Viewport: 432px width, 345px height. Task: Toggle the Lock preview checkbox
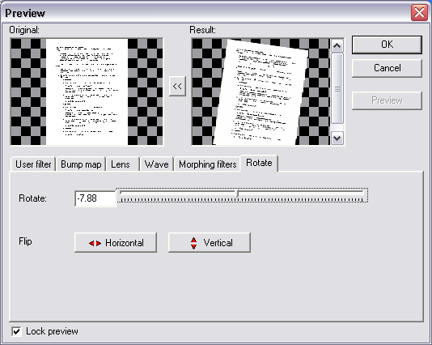point(16,331)
